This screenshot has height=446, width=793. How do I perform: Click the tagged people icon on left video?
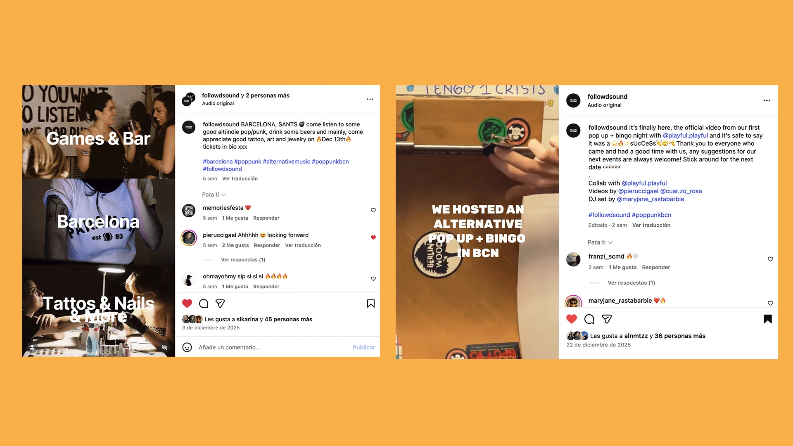(x=32, y=347)
